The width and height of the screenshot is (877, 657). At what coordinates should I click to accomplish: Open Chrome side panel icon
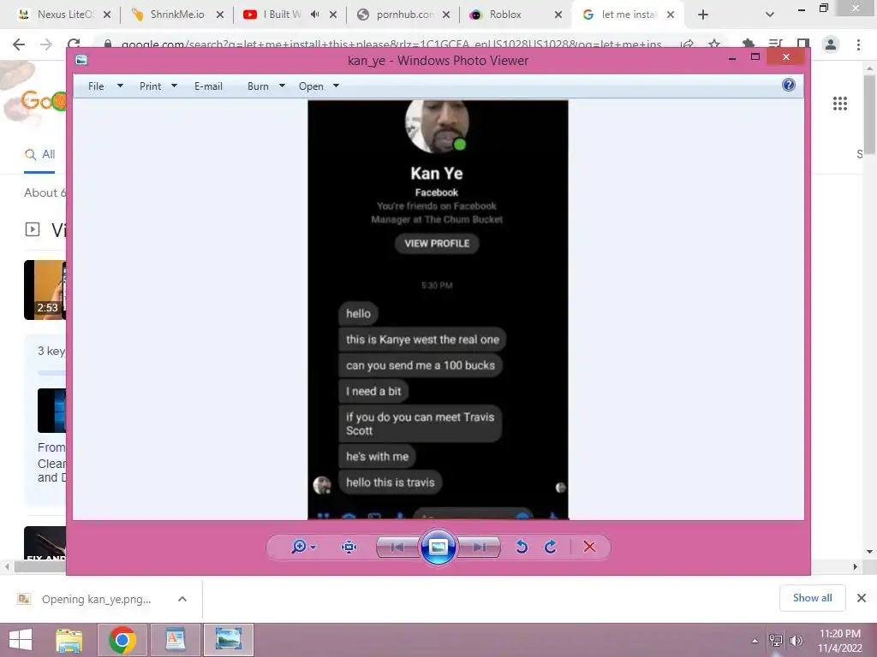(802, 44)
